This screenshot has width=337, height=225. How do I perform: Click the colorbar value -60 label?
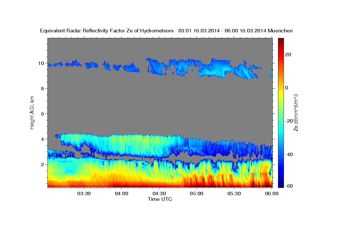coord(289,186)
